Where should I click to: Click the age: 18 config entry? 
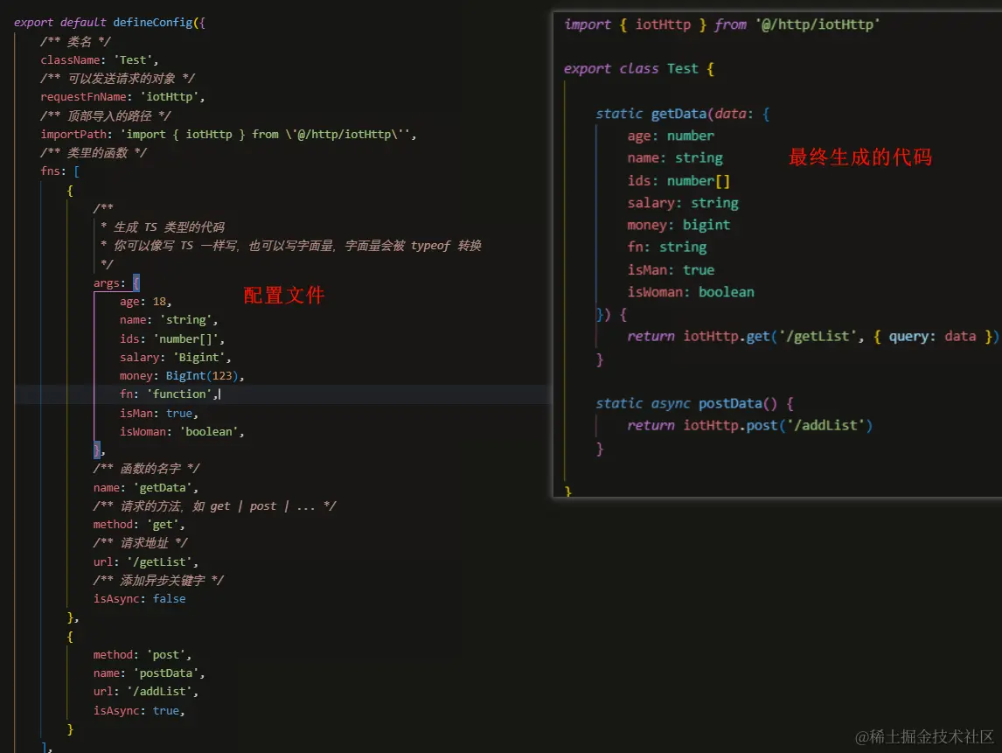[x=146, y=302]
